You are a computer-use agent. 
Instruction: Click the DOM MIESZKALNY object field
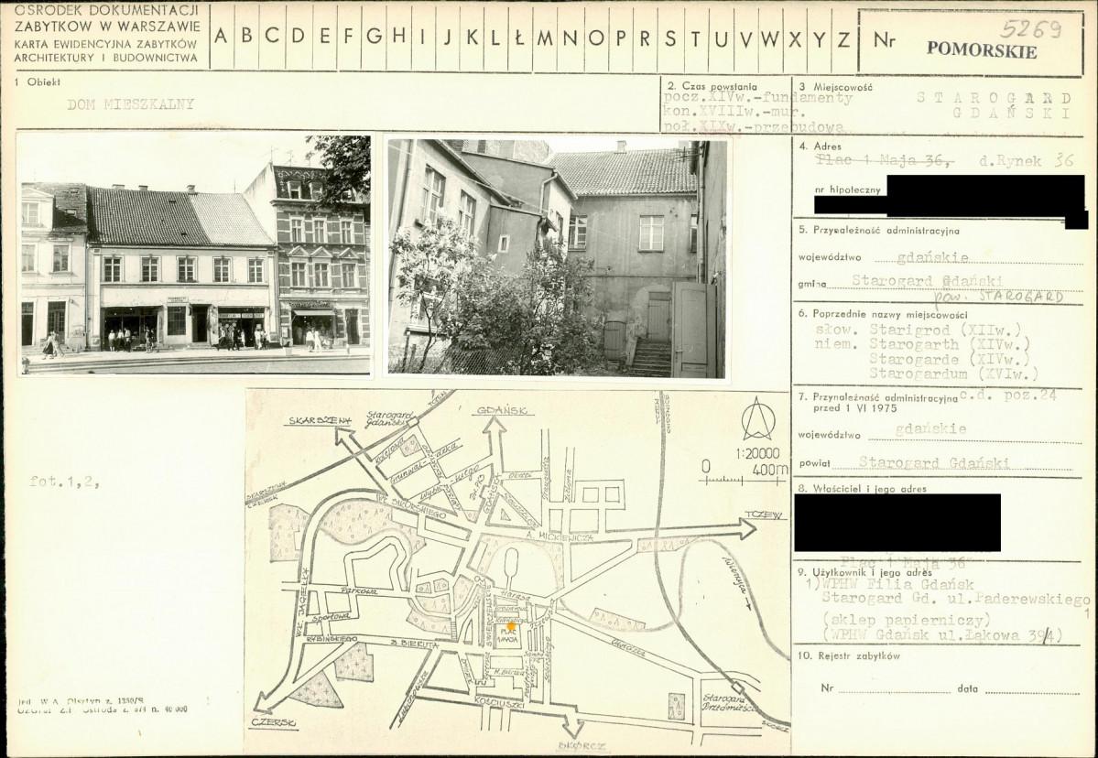(x=130, y=104)
